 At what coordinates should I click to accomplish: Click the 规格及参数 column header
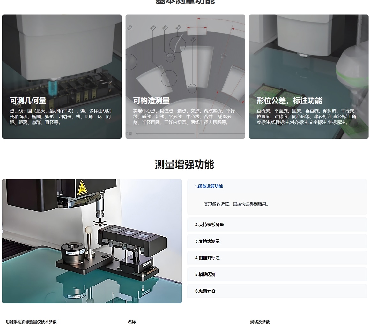point(260,322)
